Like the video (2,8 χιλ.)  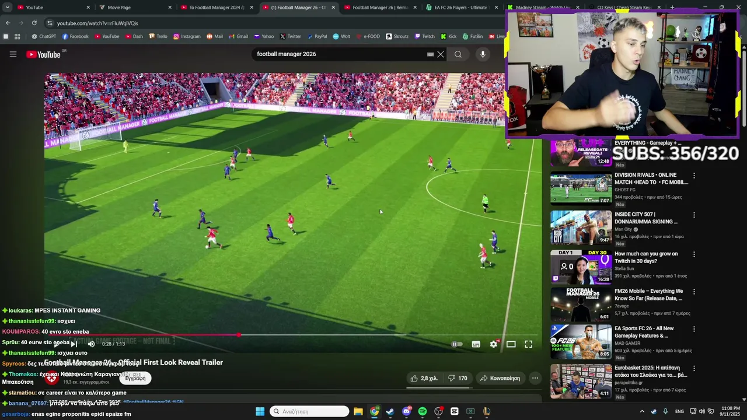(424, 378)
